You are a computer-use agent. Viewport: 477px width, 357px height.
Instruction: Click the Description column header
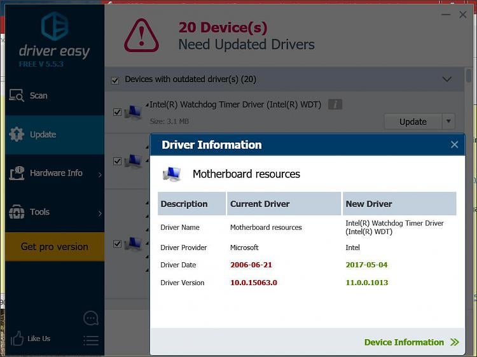[x=191, y=204]
